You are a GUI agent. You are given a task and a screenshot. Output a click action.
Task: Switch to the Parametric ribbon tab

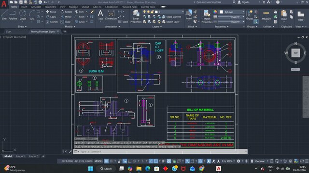coord(50,7)
